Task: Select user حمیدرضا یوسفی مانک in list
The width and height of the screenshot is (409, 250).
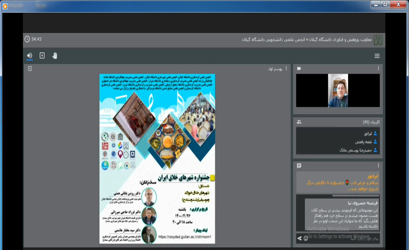Action: click(354, 150)
